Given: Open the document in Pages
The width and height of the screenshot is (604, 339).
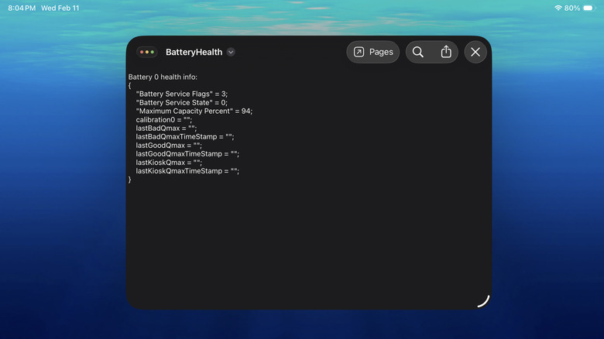Looking at the screenshot, I should point(373,52).
